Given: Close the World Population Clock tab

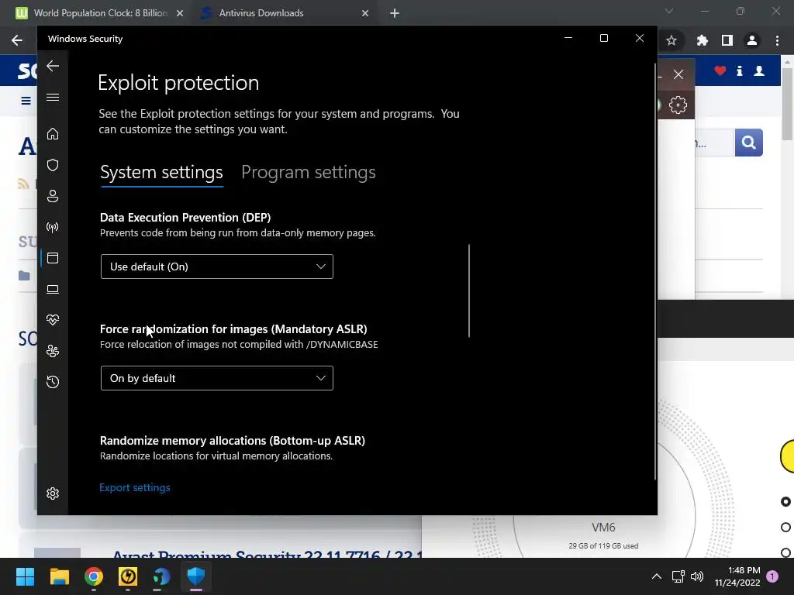Looking at the screenshot, I should [x=180, y=14].
